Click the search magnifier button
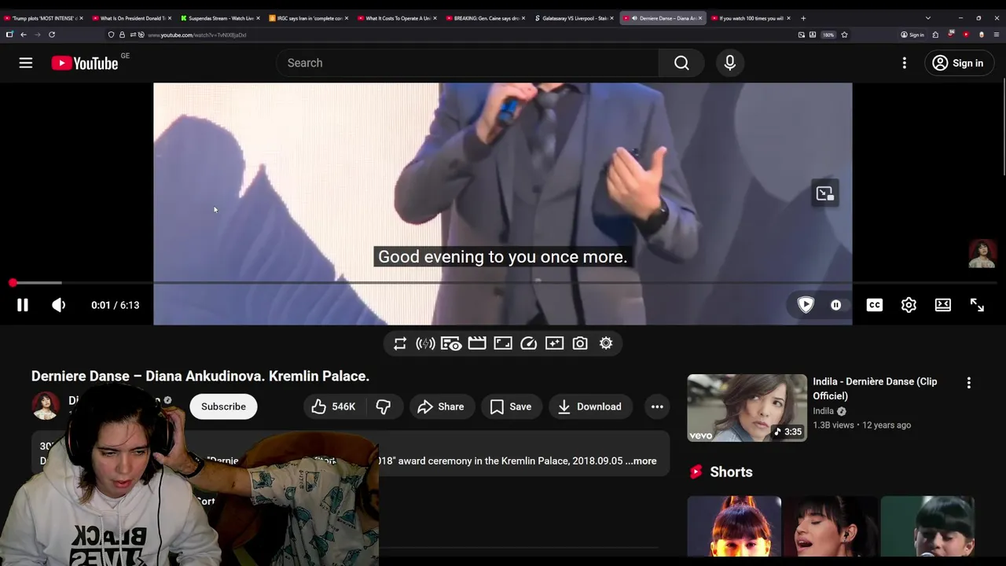Screen dimensions: 1006x566 (681, 63)
